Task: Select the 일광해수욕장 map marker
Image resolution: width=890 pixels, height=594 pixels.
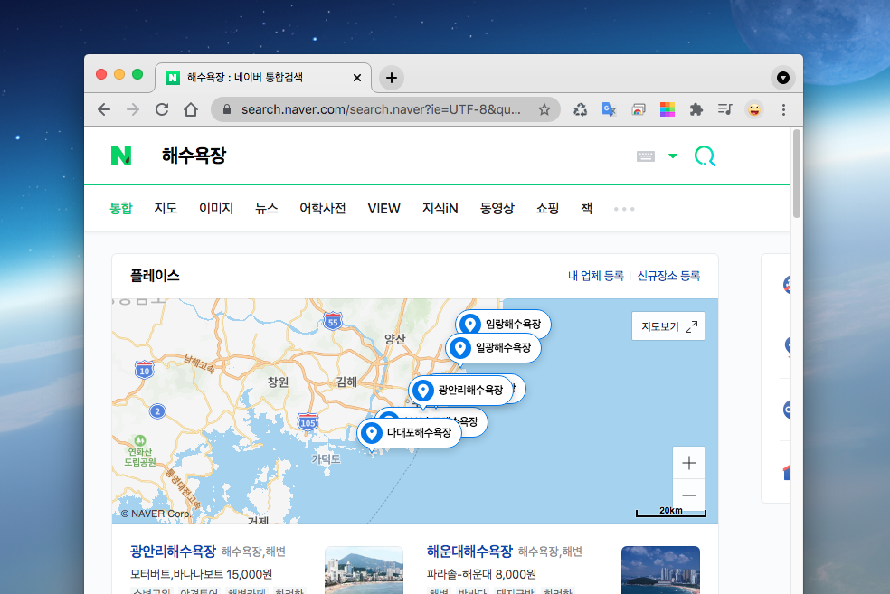Action: [493, 347]
